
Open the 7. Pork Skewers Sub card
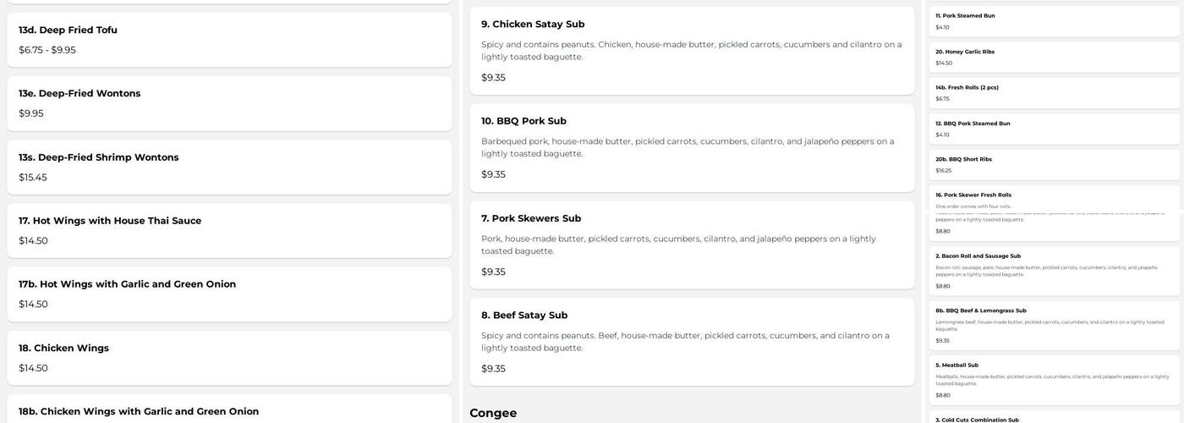tap(692, 244)
